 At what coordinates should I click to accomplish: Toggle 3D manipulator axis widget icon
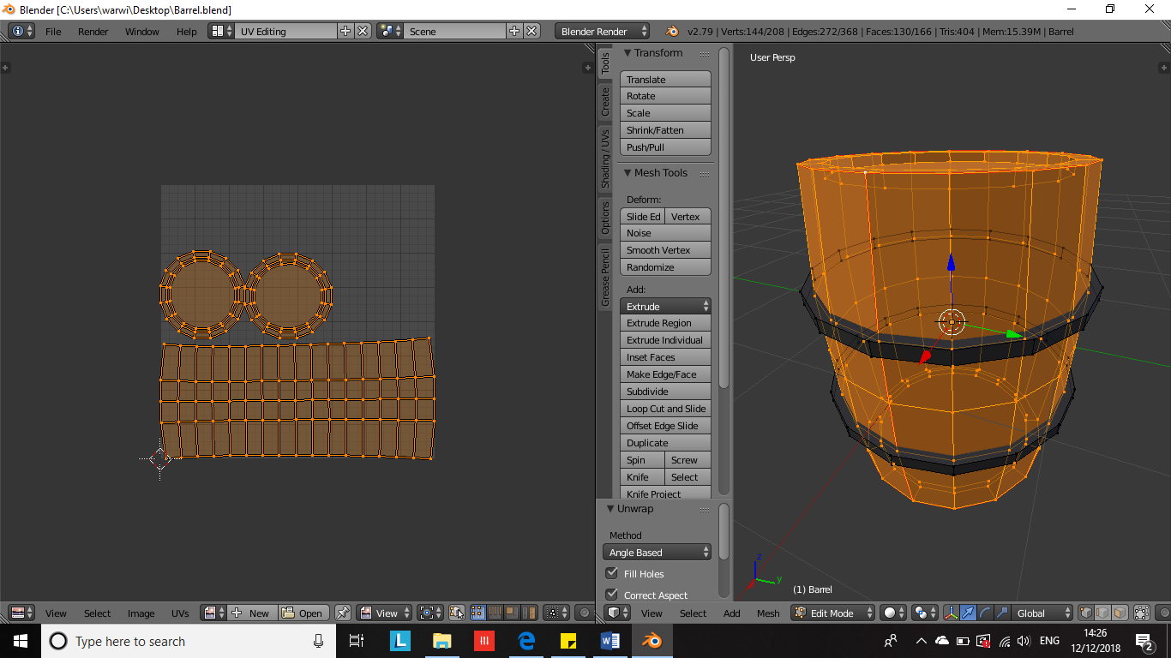[951, 613]
